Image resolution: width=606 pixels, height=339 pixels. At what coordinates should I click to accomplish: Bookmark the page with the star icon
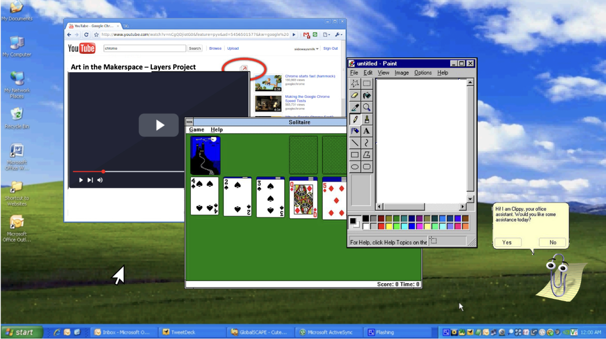(x=96, y=35)
